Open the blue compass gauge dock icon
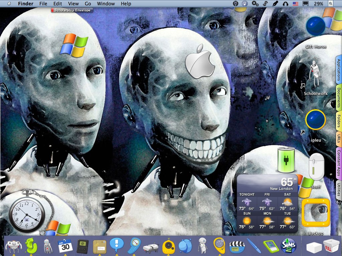Screen dimensions: 342x256 [134, 246]
